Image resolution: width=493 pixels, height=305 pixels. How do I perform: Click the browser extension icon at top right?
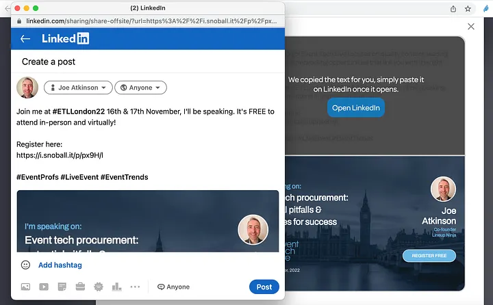(487, 9)
